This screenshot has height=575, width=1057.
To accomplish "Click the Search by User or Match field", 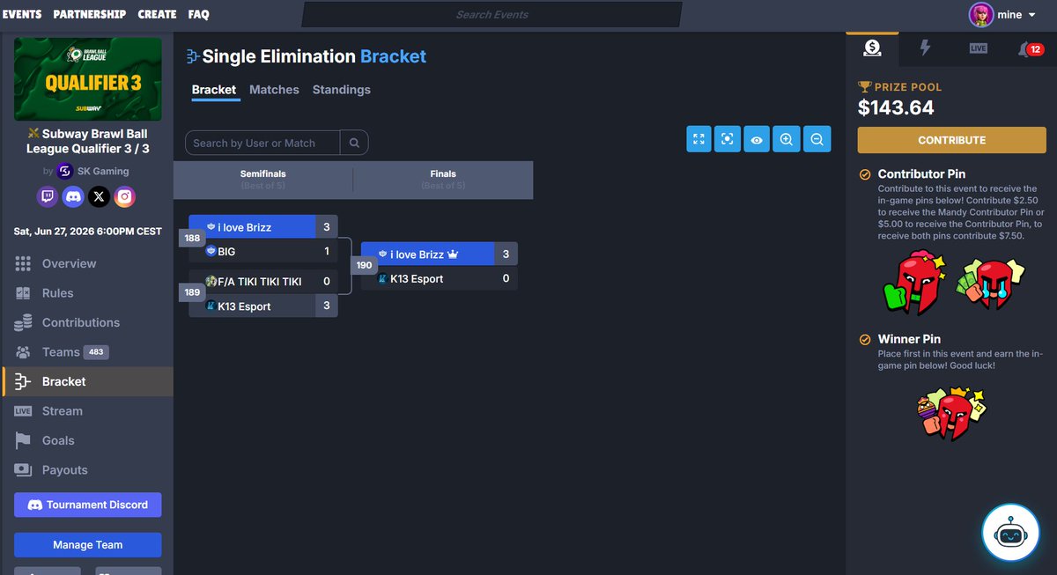I will pos(262,143).
